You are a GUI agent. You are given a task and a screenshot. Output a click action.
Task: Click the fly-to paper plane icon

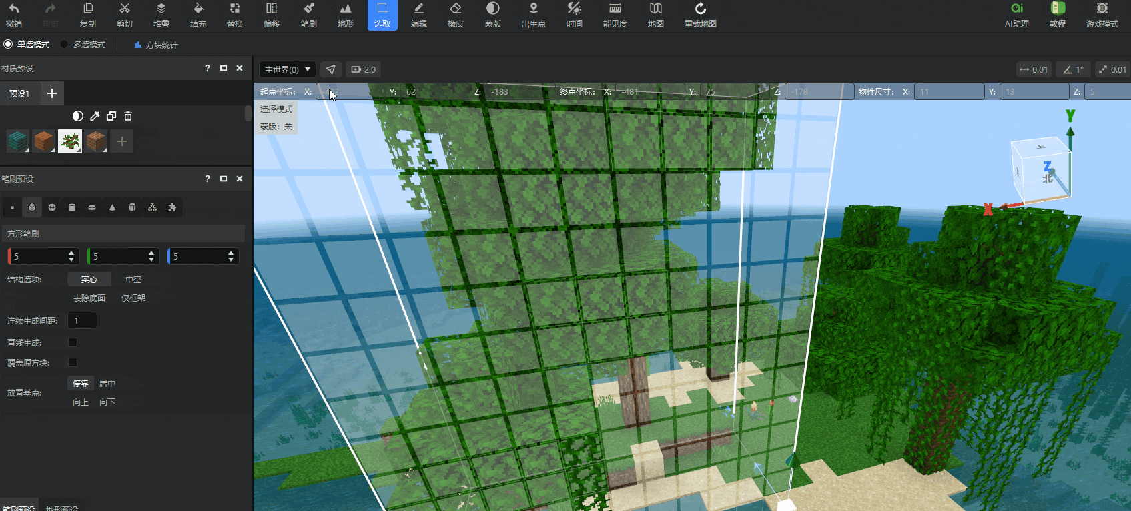[331, 69]
